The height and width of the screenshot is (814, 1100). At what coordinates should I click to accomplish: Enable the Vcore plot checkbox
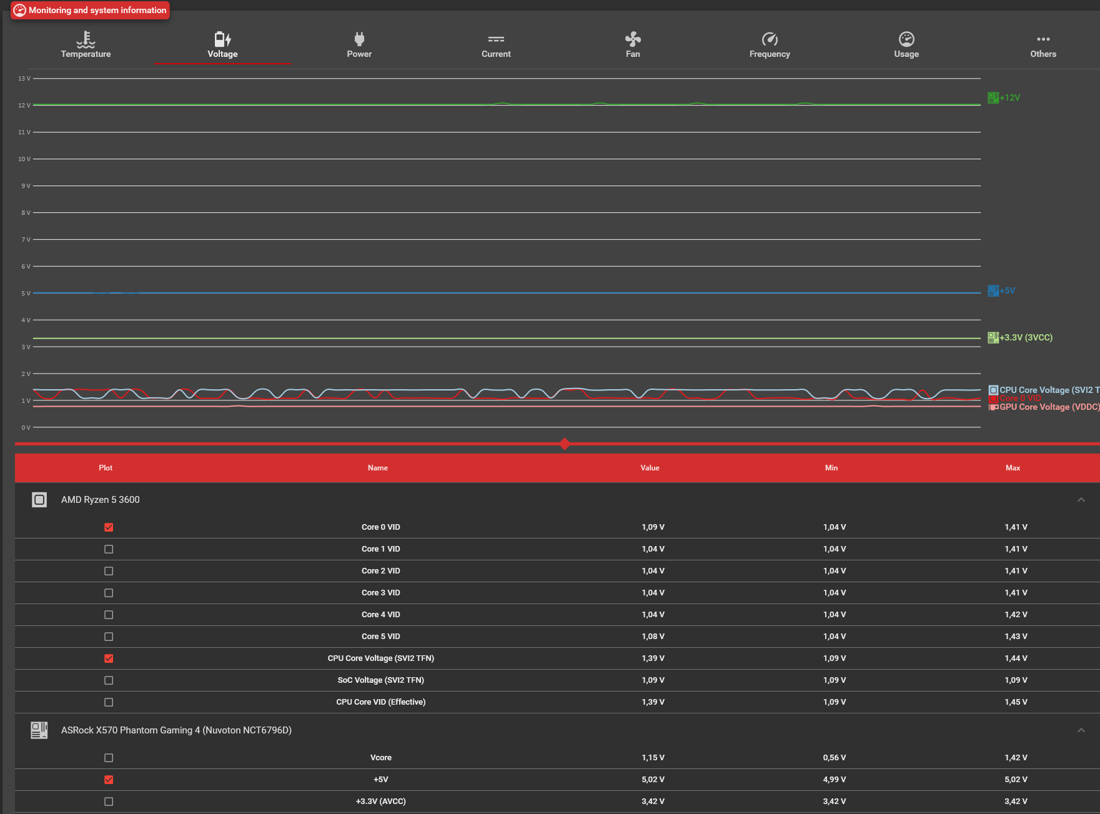(x=109, y=758)
